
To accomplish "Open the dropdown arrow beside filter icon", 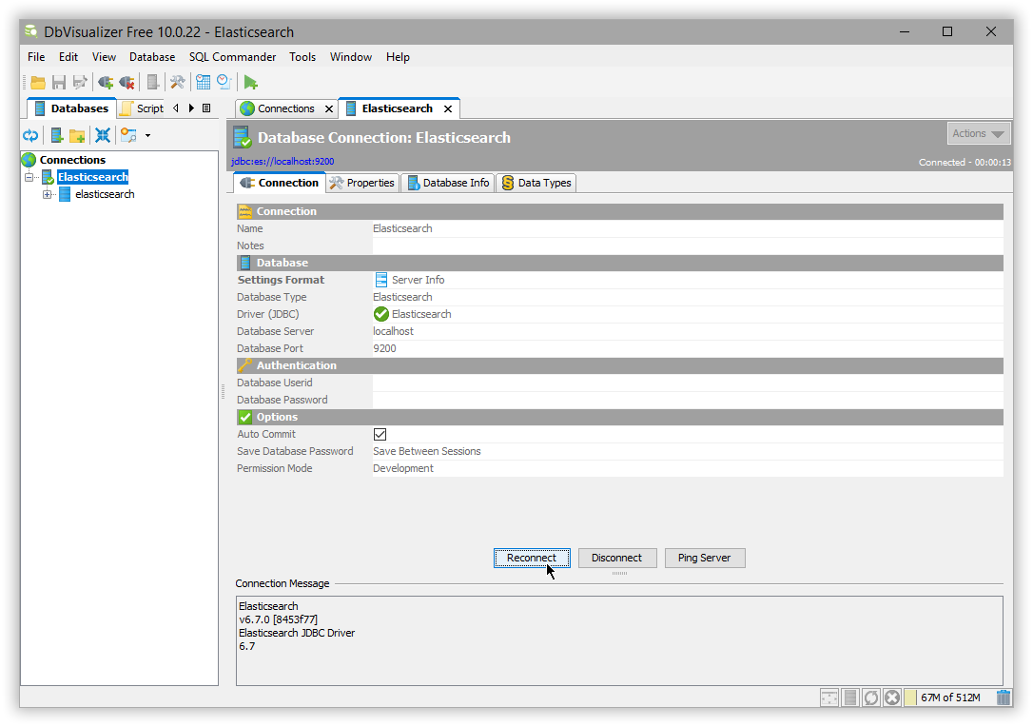I will (147, 135).
